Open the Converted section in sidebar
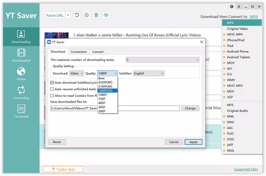Viewport: 266px width, 176px height. click(21, 111)
